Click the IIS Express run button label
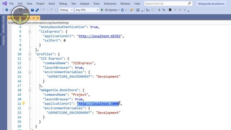Viewport: 231px width, 130px height. click(x=111, y=10)
